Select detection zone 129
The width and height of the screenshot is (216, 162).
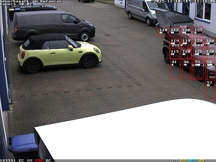click(x=210, y=43)
